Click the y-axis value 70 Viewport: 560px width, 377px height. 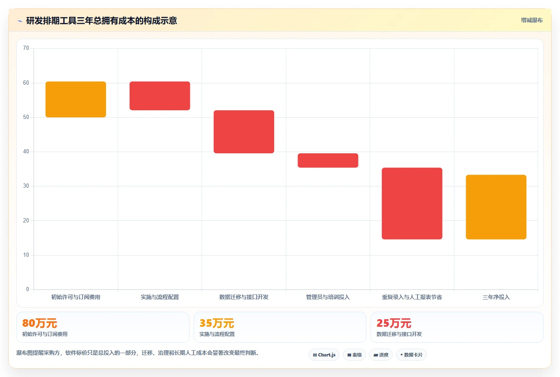coord(26,48)
